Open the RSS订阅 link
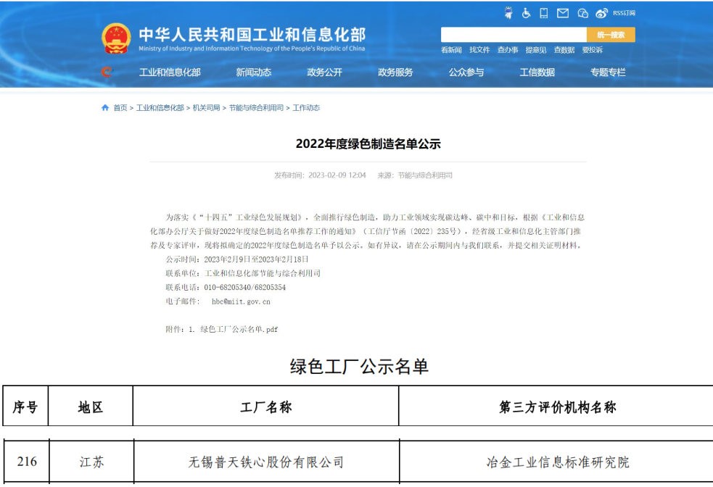 [x=624, y=13]
